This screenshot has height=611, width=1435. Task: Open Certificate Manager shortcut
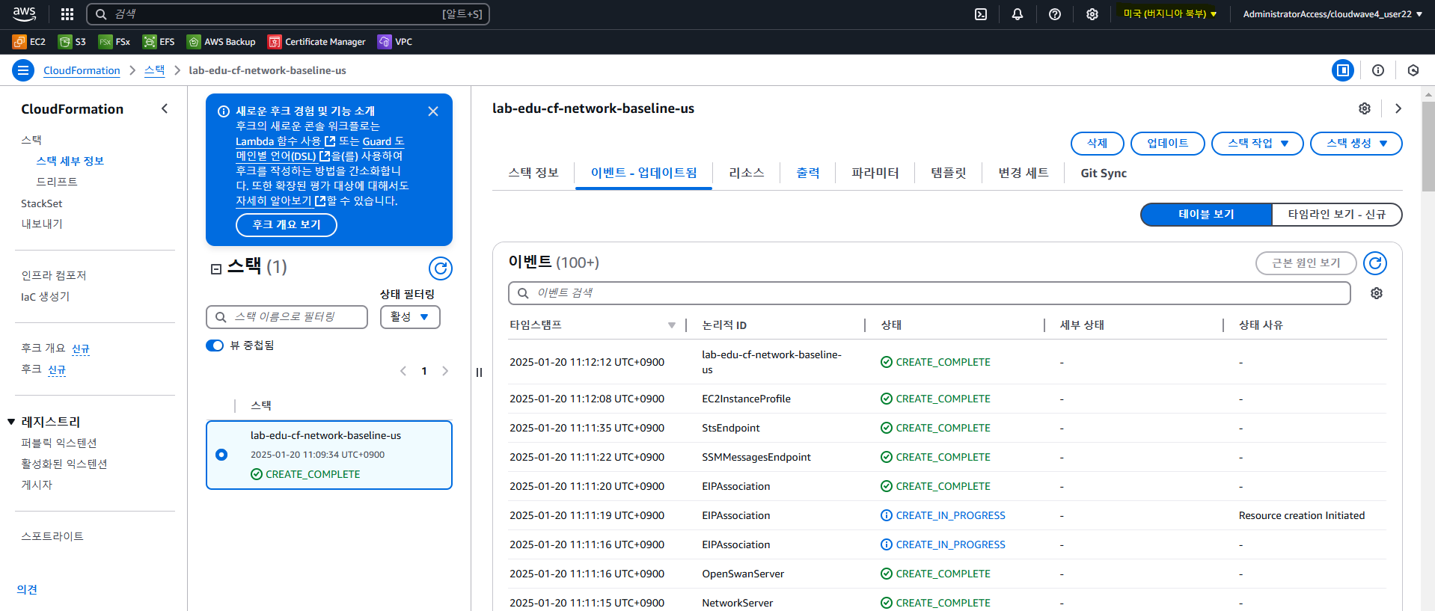pos(317,42)
